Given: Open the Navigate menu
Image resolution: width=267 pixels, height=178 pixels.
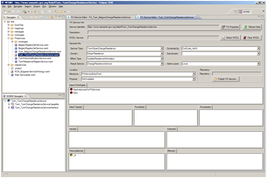Looking at the screenshot, I should click(x=18, y=6).
